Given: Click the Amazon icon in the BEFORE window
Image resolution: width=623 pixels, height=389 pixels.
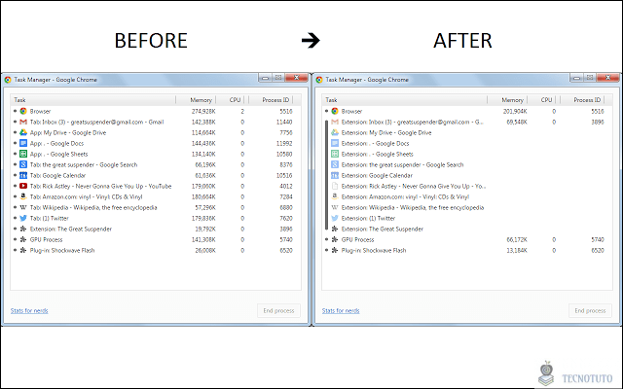Looking at the screenshot, I should (x=23, y=196).
